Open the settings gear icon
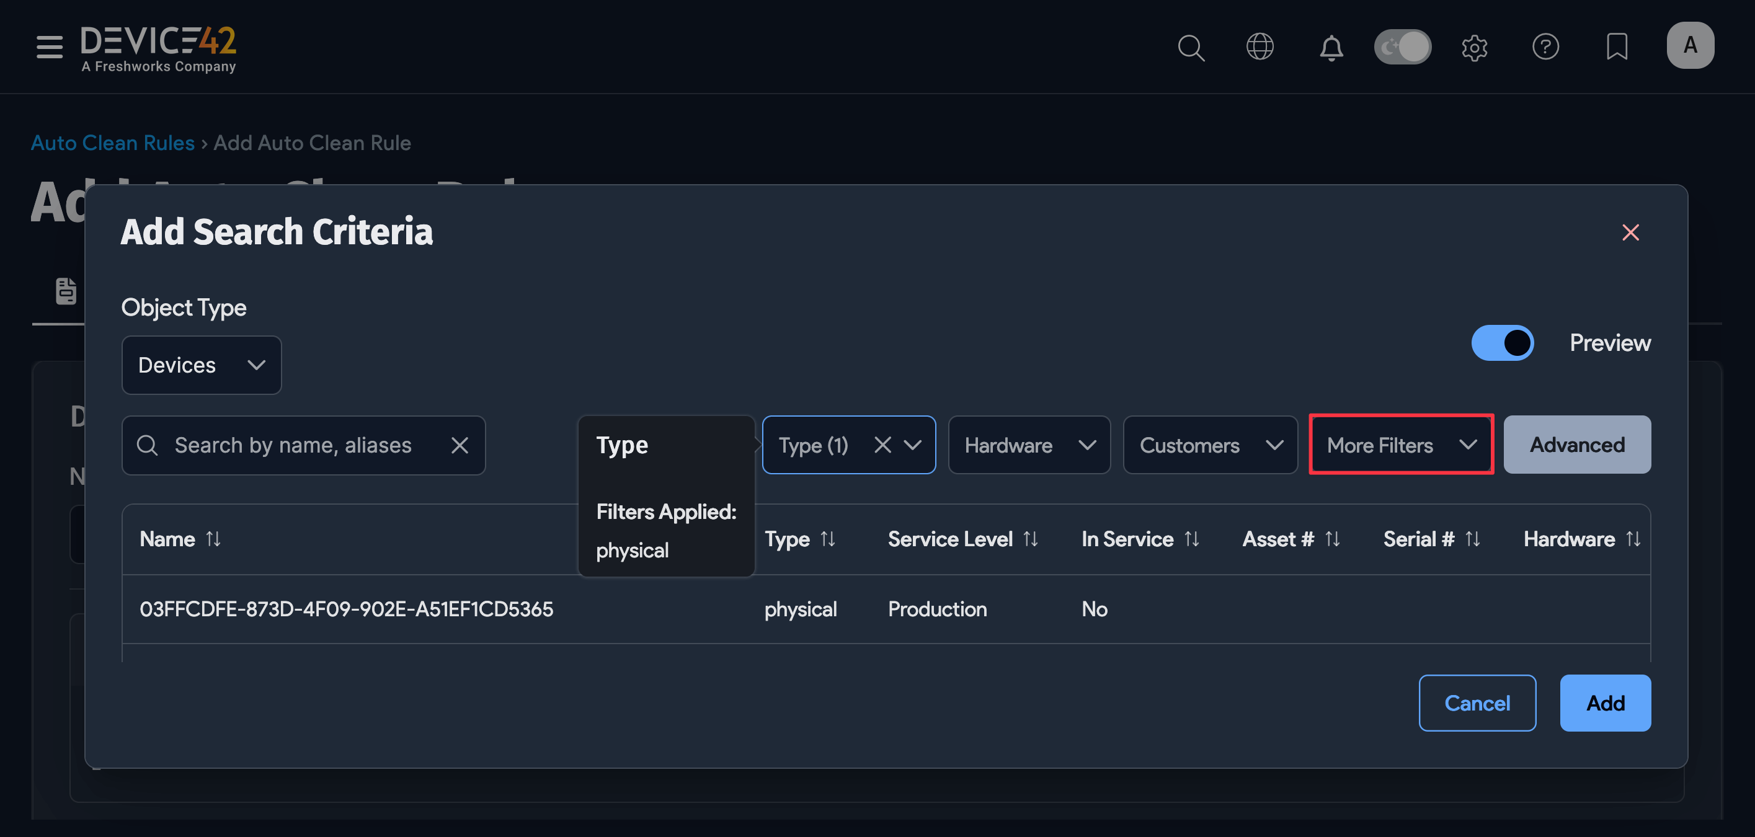This screenshot has width=1755, height=837. pos(1475,46)
